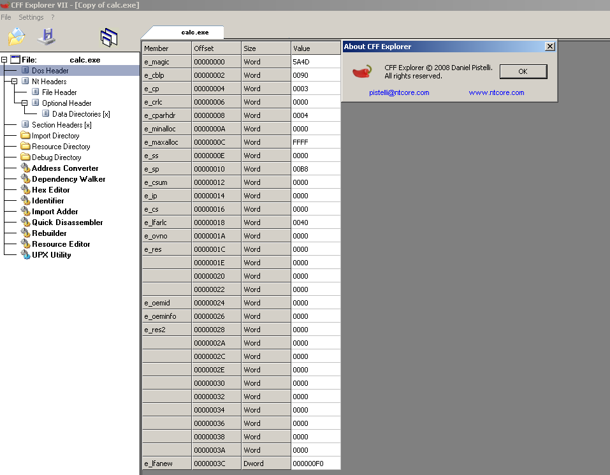Collapse the File: calc.exe root node
The height and width of the screenshot is (475, 610).
(4, 59)
